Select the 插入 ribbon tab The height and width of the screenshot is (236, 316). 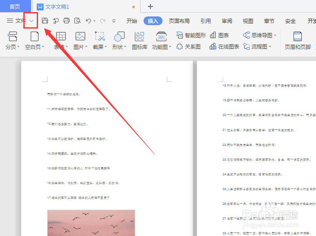pos(153,21)
